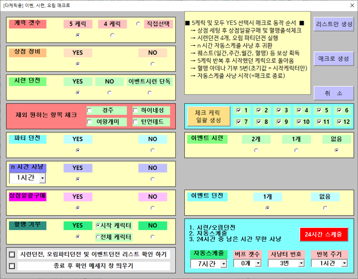Enable 시련던전 리스트 확인 하기 checkbox

(x=12, y=254)
